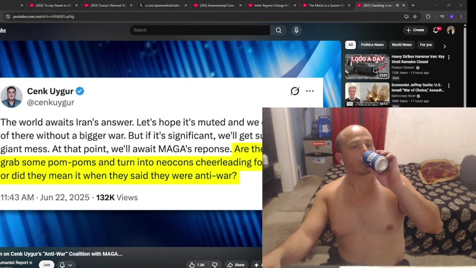
Task: Click the Create button
Action: [x=415, y=30]
